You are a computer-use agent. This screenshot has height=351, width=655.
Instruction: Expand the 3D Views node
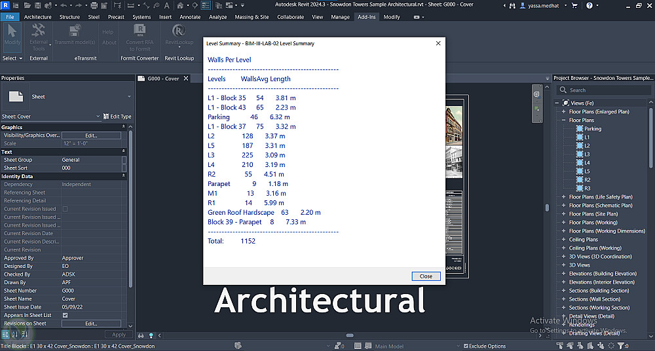coord(563,265)
